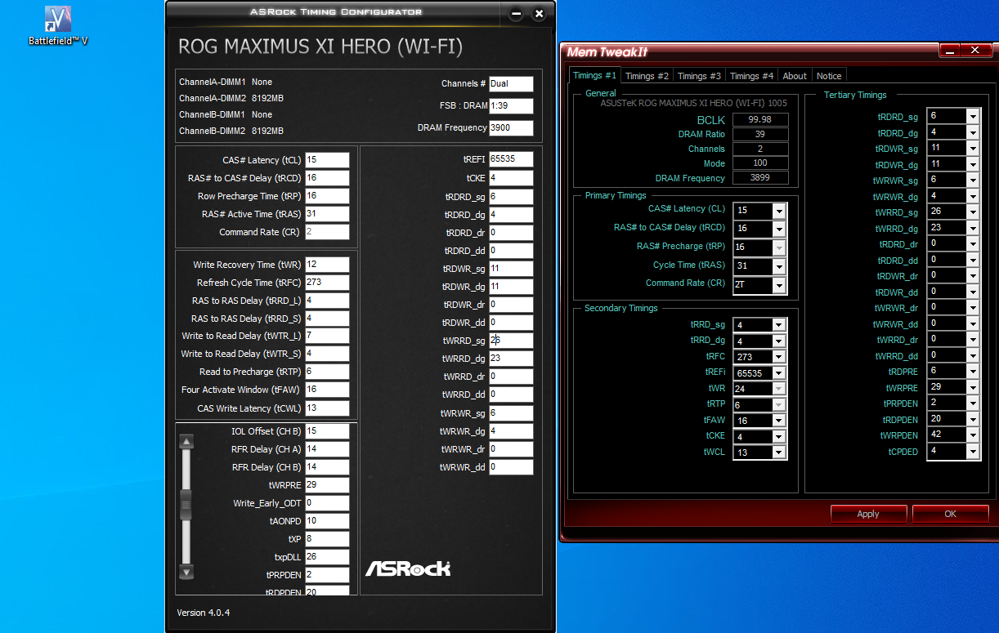The image size is (999, 633).
Task: Open tRRD_sg dropdown in Secondary Timings
Action: point(779,325)
